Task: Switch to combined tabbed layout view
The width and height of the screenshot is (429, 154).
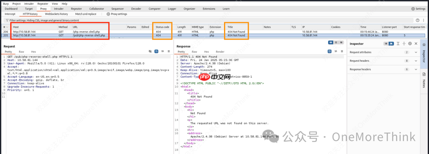Action: tap(341, 42)
